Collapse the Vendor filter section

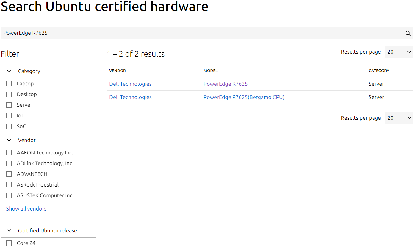(49, 140)
